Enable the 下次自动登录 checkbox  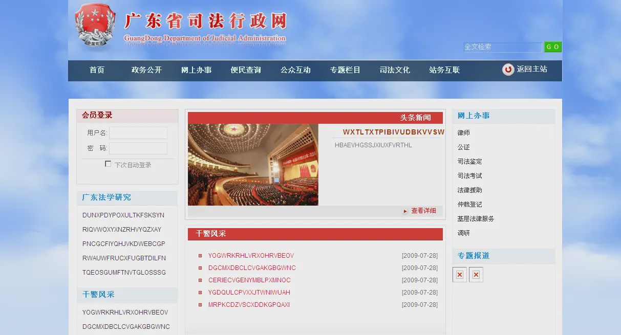108,164
